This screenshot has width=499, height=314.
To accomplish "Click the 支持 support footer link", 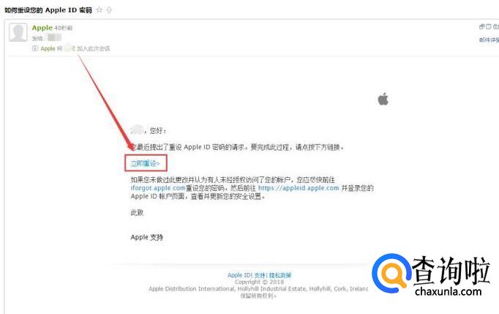I will click(x=260, y=274).
